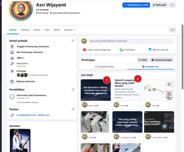Screen dimensions: 184x152
Task: Open dropdown arrow next to Edit profil
Action: tap(172, 5)
